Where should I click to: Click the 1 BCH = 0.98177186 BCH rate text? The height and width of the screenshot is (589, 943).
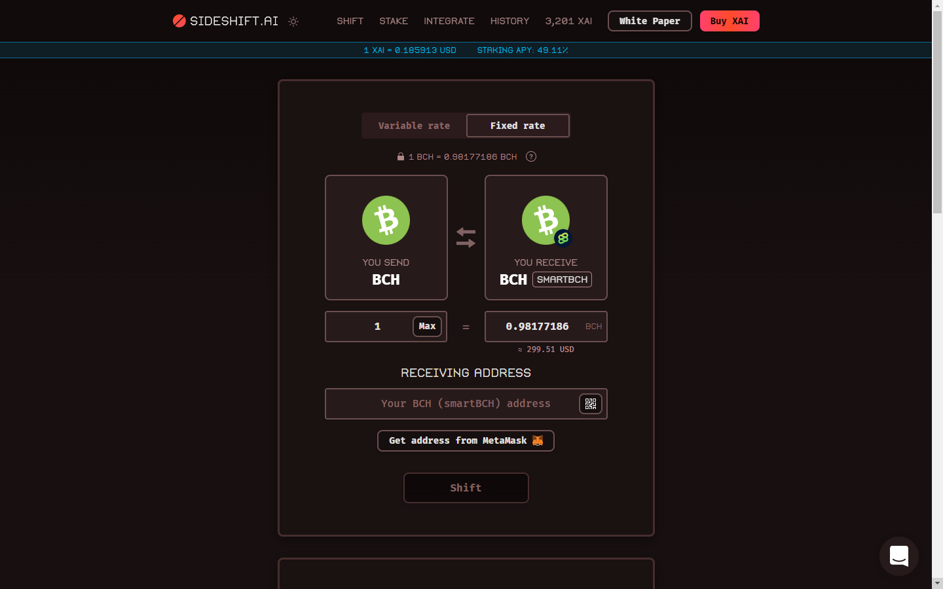462,157
